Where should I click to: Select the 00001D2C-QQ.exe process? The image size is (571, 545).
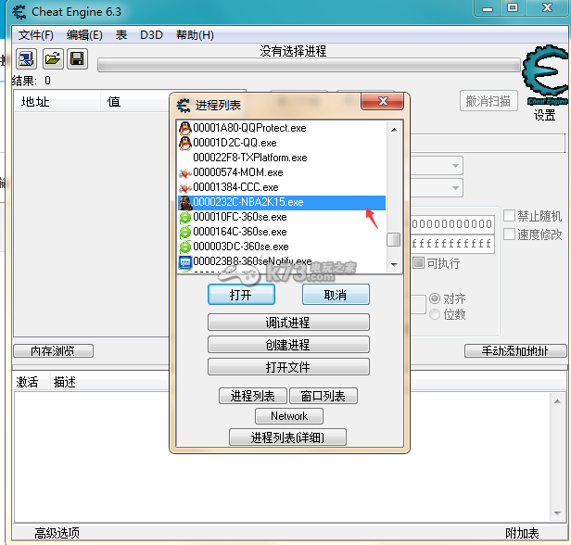pos(235,143)
